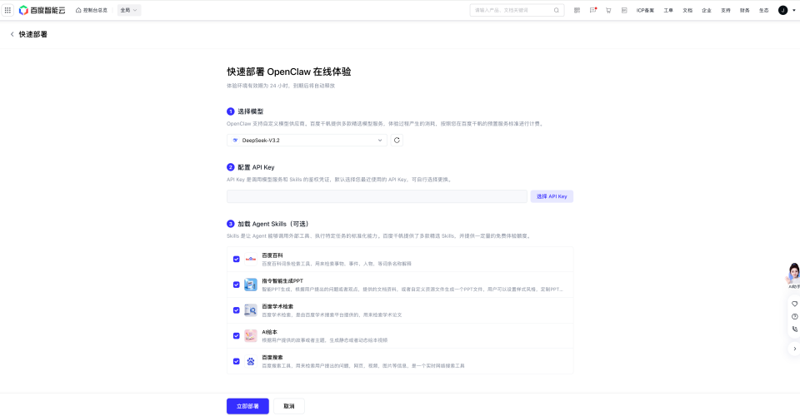Screen dimensions: 800x416
Task: Click the 指令智能生成PPT skill title
Action: pyautogui.click(x=282, y=280)
